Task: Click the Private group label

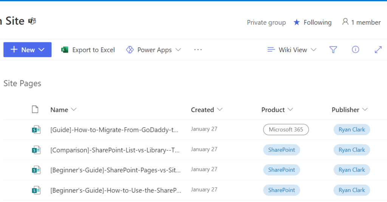Action: pos(266,22)
